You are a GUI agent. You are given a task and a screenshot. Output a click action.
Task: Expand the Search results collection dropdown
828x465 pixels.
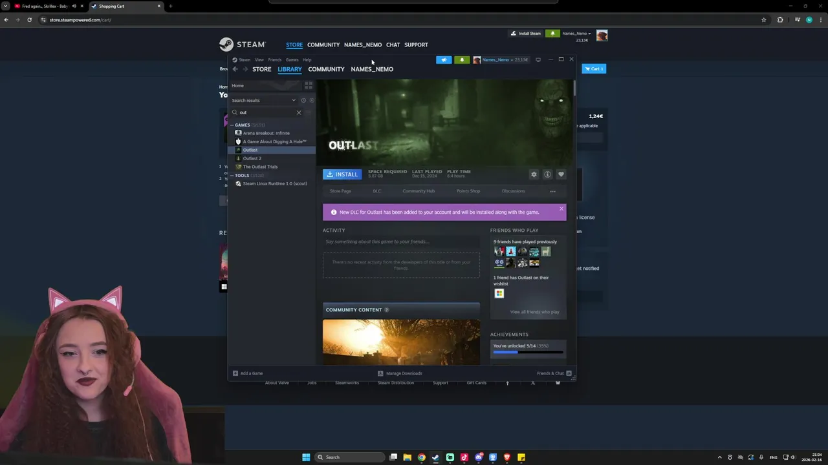294,100
